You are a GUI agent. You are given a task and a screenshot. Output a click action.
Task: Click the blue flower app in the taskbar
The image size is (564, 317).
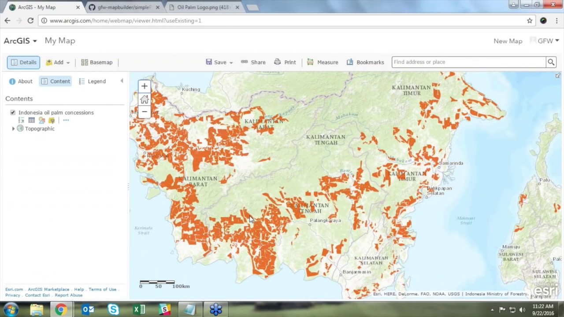tap(216, 310)
